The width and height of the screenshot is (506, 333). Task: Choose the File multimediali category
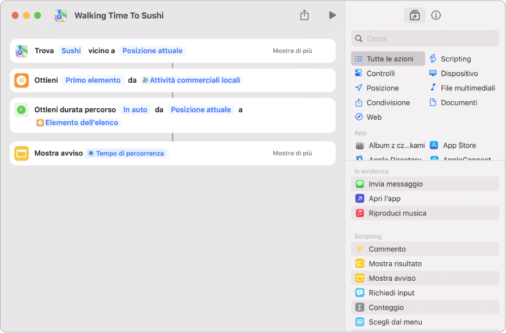point(467,88)
